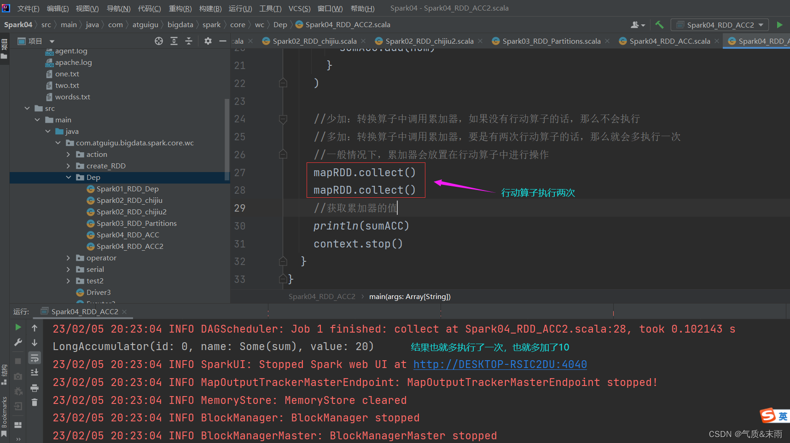Expand the create_RDD package
The width and height of the screenshot is (790, 443).
coord(68,166)
